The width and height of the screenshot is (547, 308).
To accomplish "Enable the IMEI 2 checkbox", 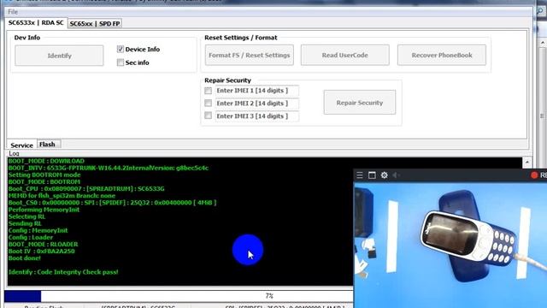I will click(x=209, y=103).
